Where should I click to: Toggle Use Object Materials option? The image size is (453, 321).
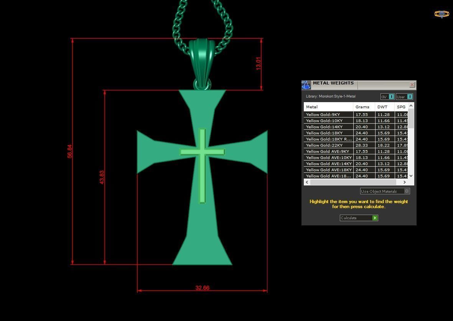tap(385, 191)
